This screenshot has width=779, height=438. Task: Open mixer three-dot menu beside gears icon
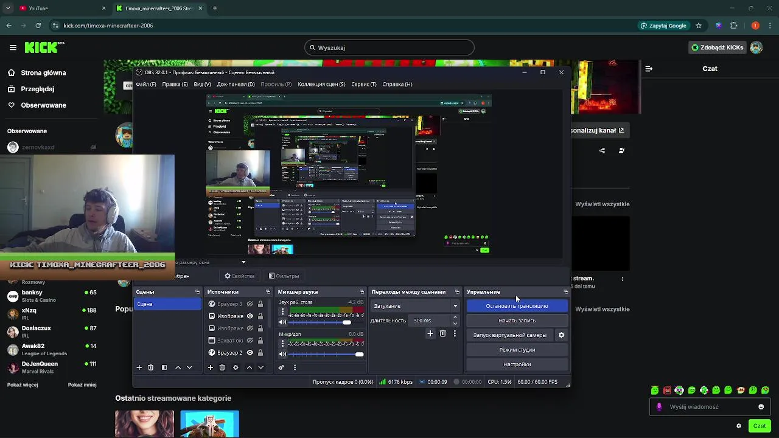pos(295,367)
